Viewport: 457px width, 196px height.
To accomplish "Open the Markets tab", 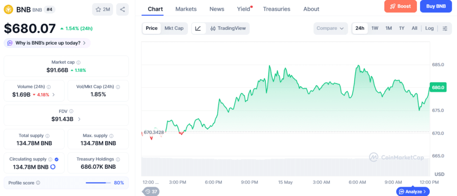I will point(186,9).
